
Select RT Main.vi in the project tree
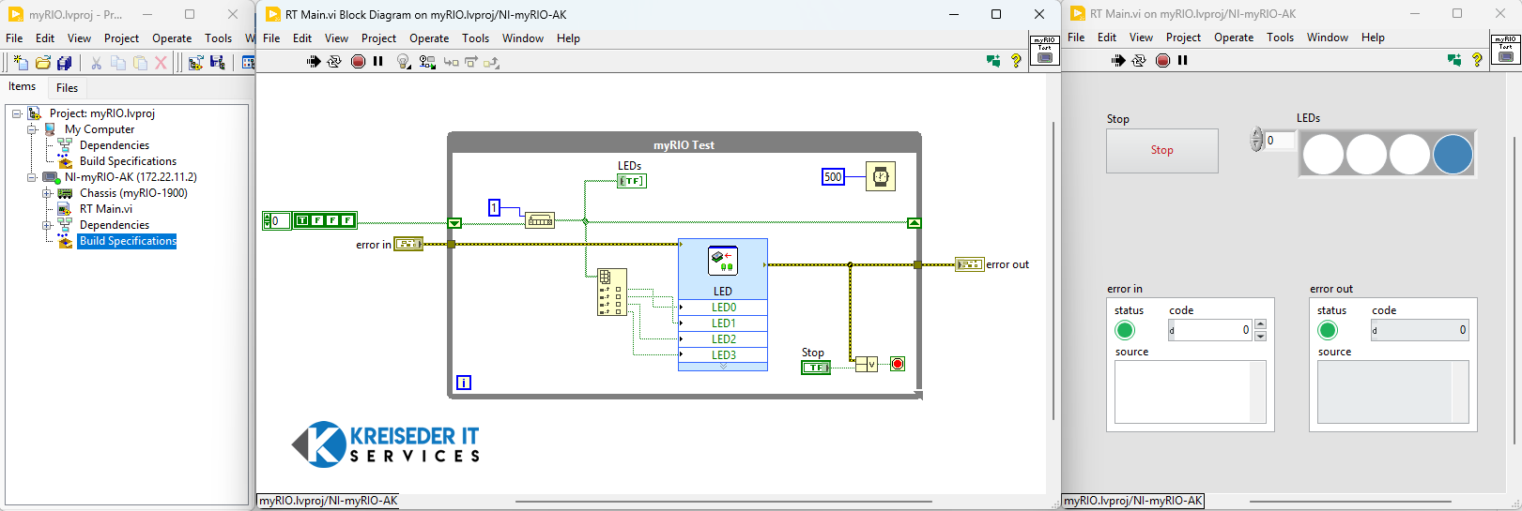(x=105, y=209)
